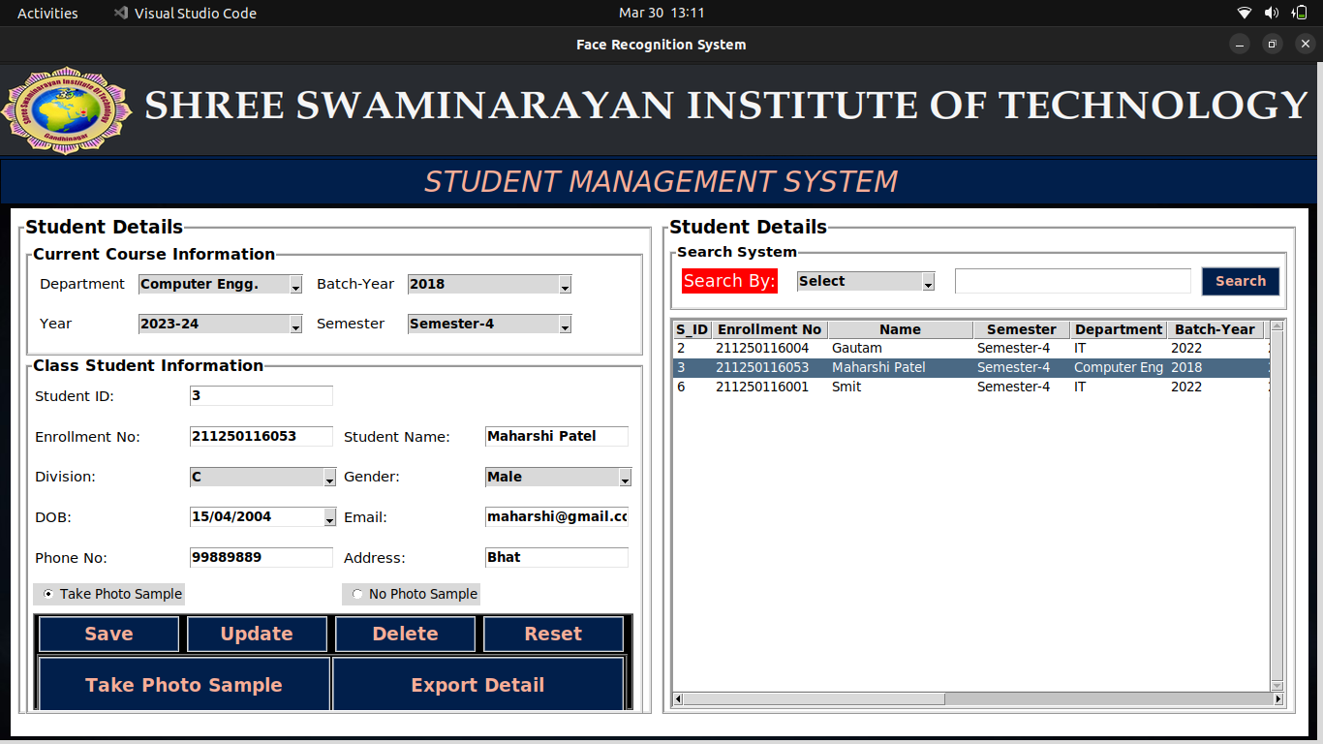Expand the Batch-Year combo box

[489, 284]
